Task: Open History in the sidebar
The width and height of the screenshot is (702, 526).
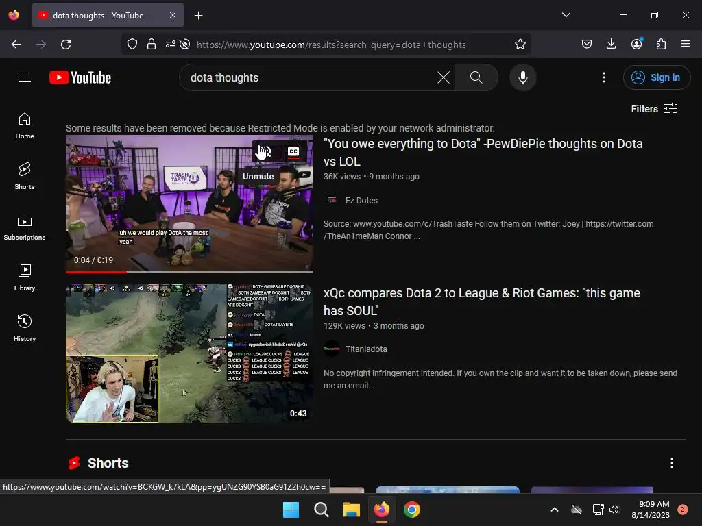Action: click(x=25, y=328)
